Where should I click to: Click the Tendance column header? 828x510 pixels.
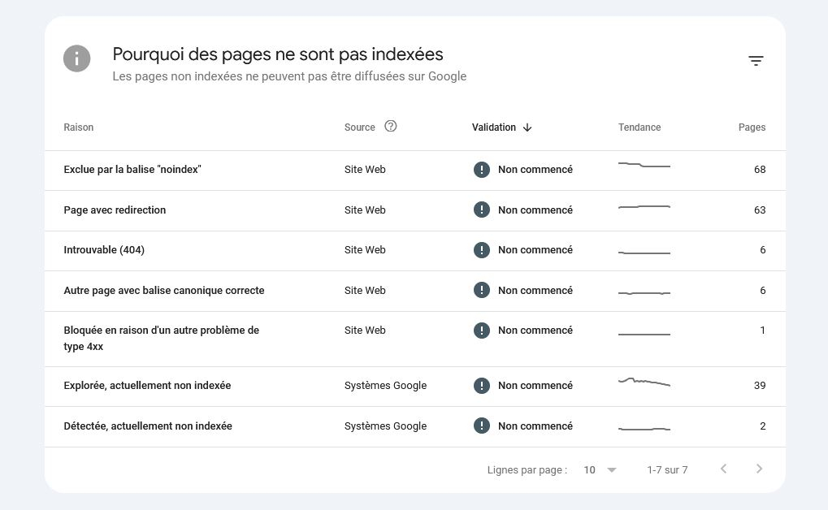click(639, 127)
